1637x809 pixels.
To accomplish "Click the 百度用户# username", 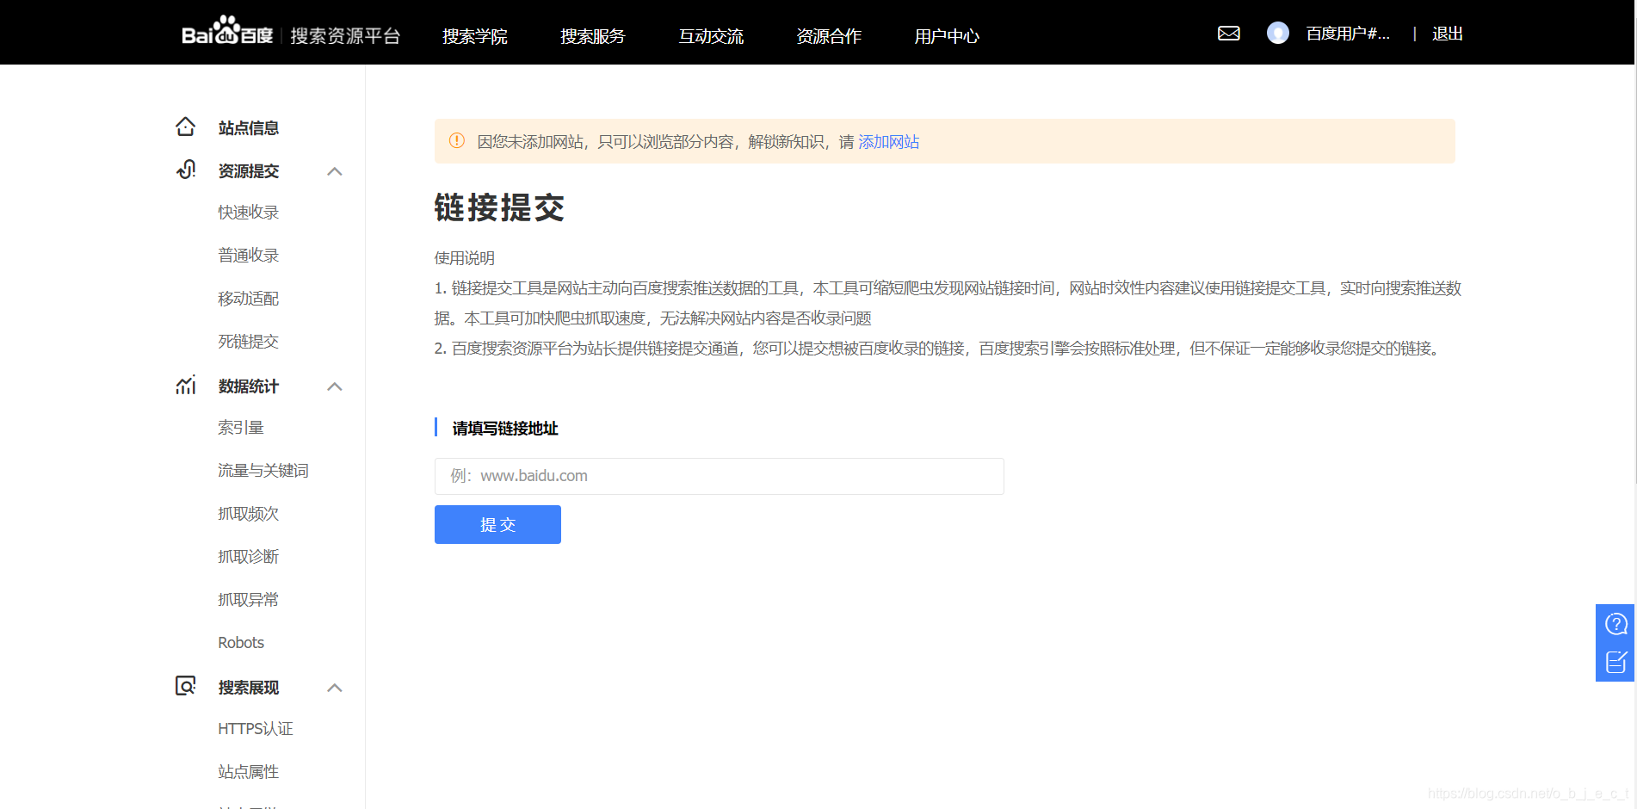I will pos(1348,34).
